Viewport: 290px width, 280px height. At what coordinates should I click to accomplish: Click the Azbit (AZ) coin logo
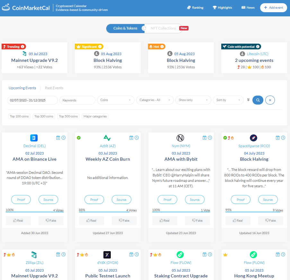[x=107, y=138]
